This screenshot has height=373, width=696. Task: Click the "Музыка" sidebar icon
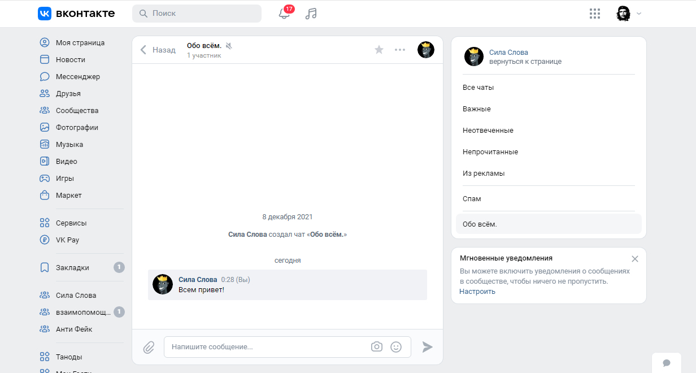tap(45, 144)
